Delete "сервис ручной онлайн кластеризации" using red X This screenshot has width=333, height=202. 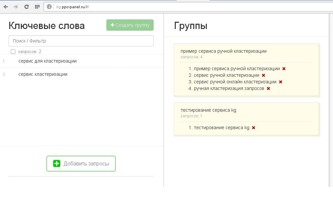280,82
